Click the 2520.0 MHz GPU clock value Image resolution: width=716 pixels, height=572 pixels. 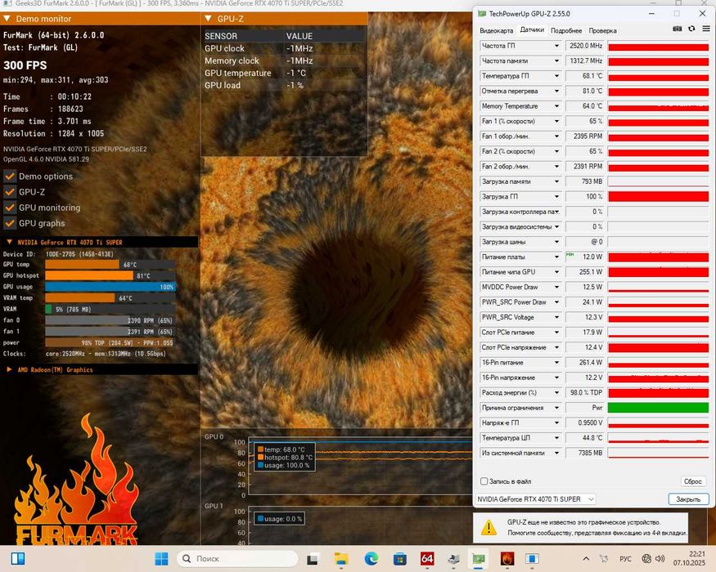(x=585, y=46)
